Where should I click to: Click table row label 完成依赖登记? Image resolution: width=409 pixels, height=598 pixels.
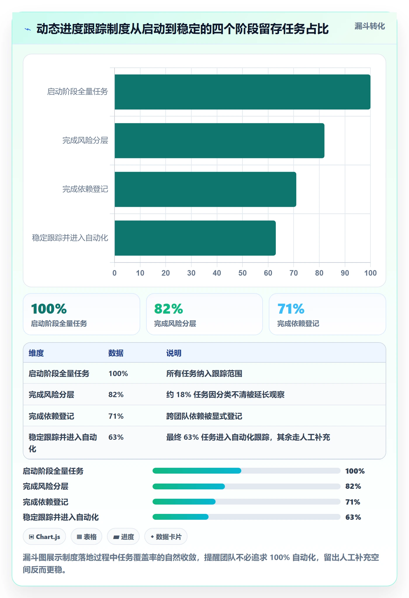51,416
